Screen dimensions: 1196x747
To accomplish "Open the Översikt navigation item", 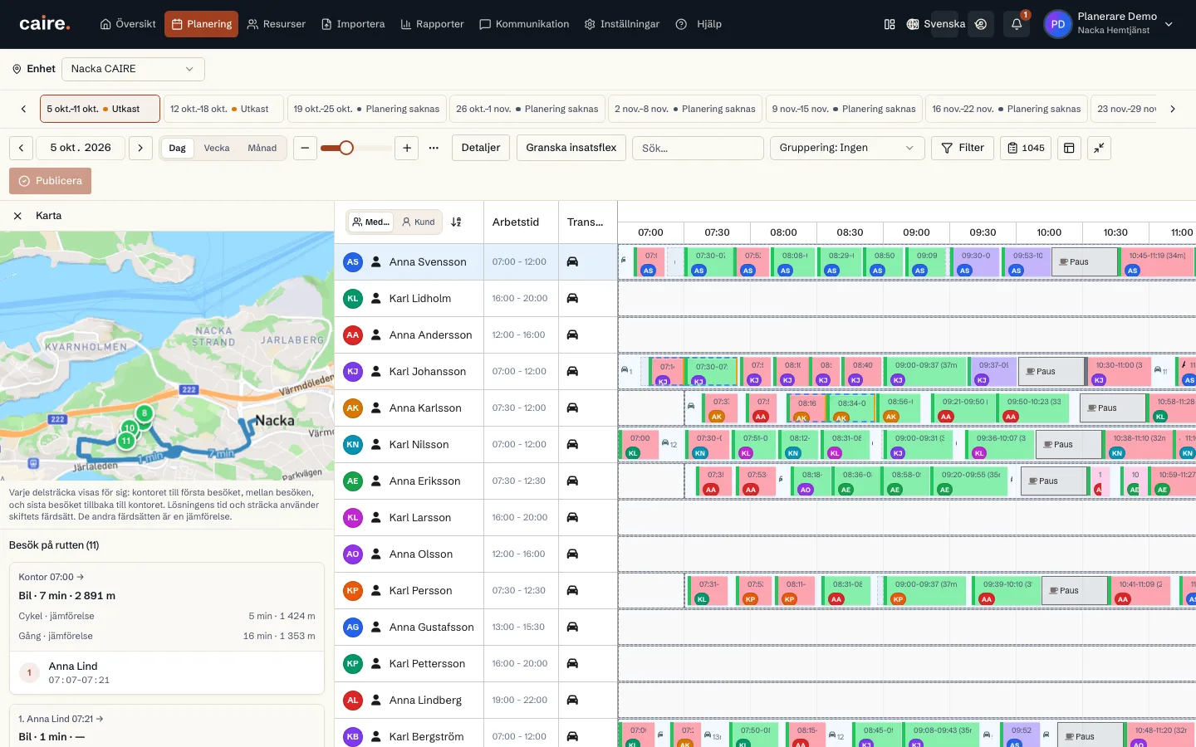I will (128, 24).
